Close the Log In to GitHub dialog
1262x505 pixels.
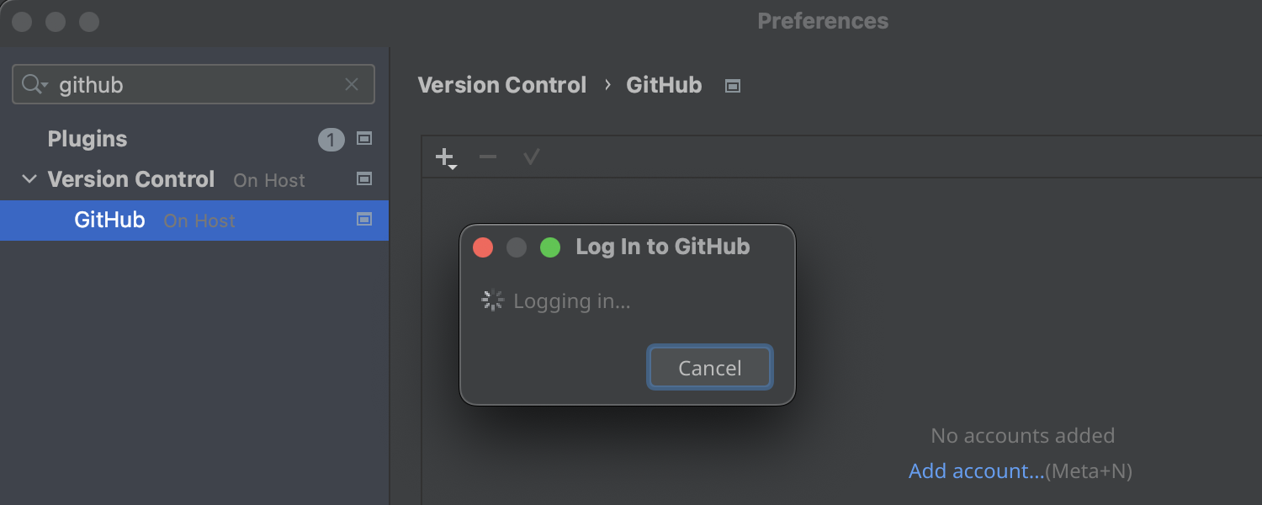[483, 247]
